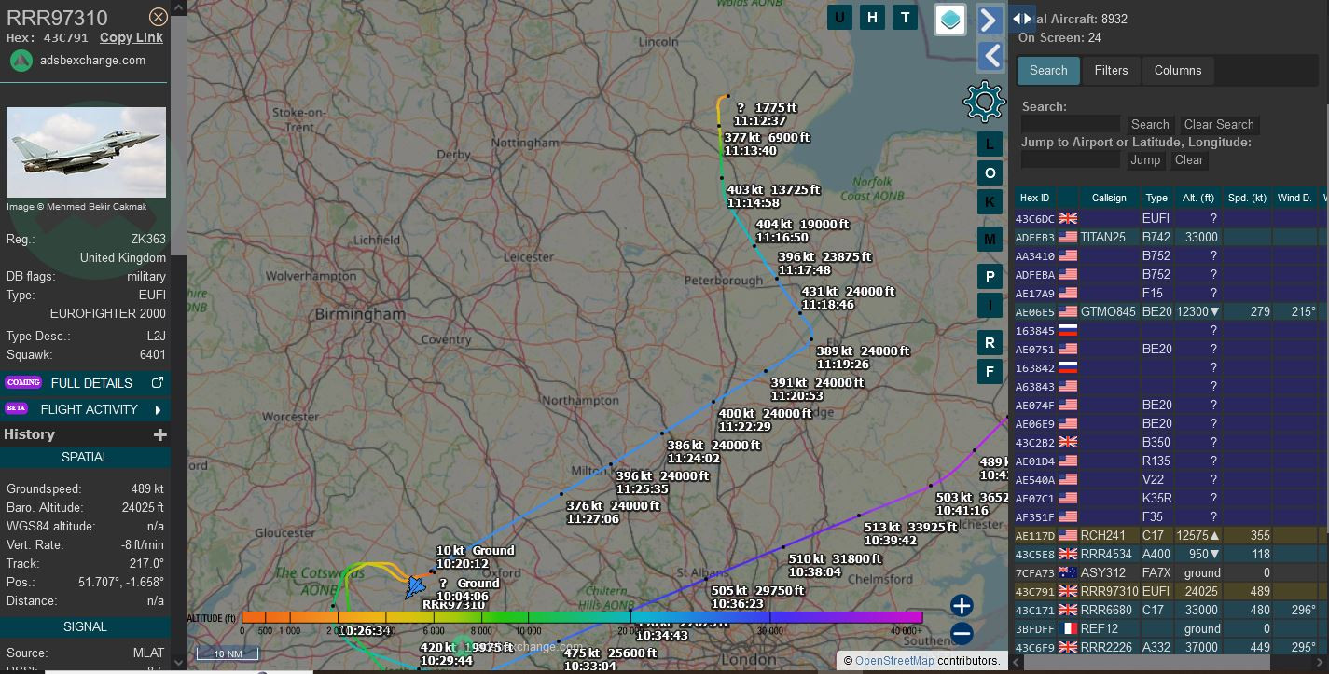
Task: Click the zoom out minus button
Action: click(x=962, y=634)
